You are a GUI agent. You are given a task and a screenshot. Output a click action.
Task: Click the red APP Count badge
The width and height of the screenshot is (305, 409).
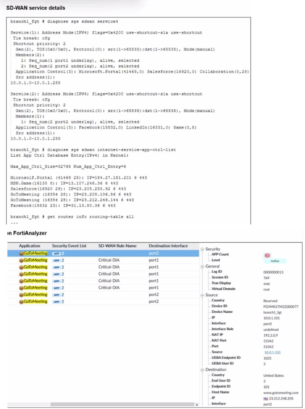267,255
